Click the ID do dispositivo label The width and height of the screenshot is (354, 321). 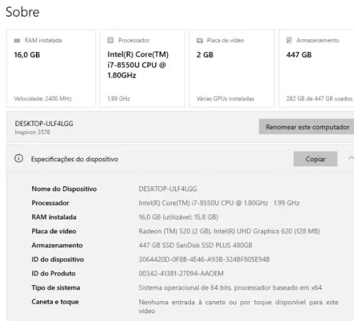click(x=58, y=259)
